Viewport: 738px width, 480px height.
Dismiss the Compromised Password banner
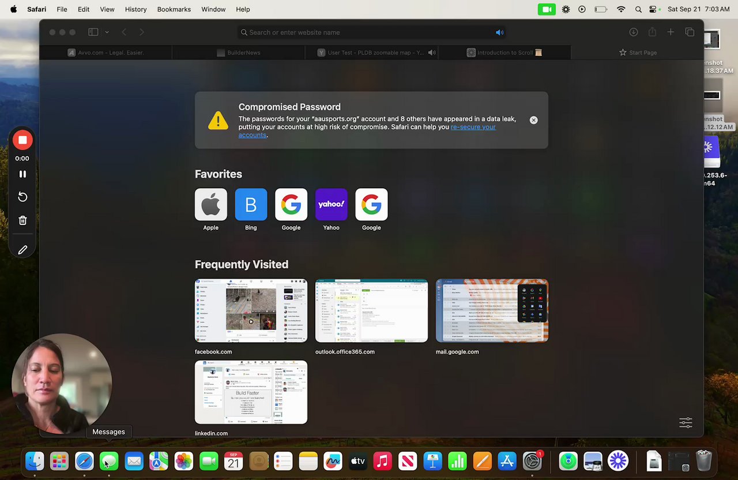(x=533, y=120)
